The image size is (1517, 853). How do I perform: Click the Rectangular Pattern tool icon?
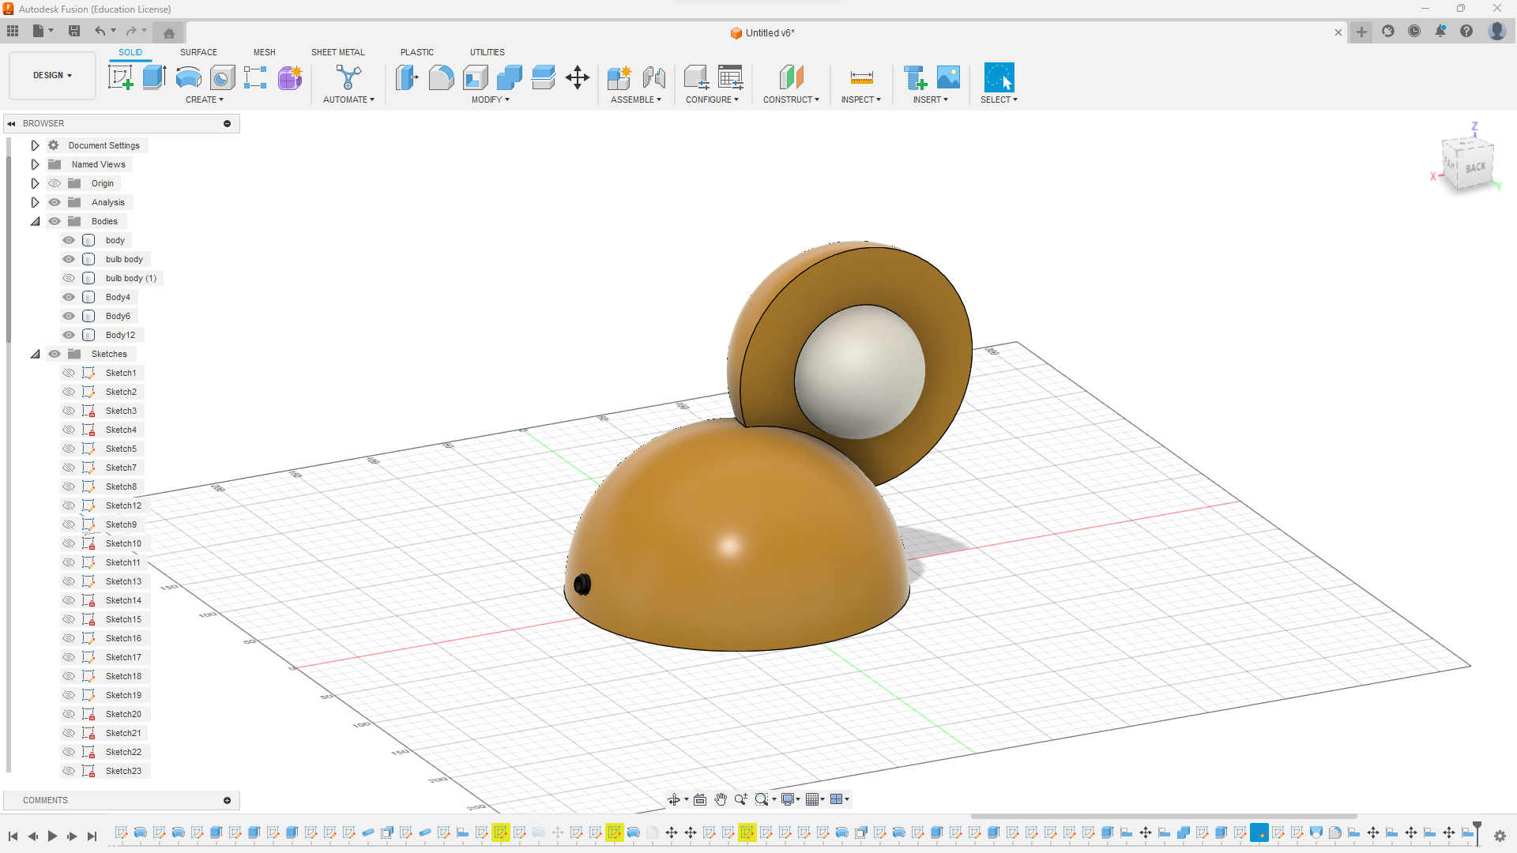click(255, 77)
